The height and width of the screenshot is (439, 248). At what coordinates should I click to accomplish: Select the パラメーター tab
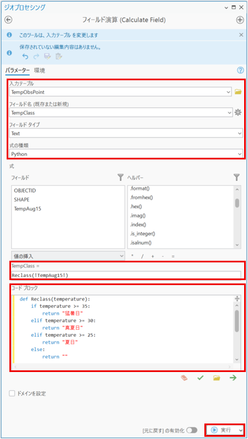[17, 70]
